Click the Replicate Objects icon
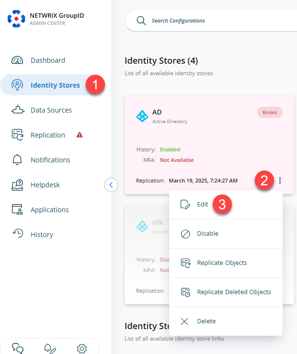Screen dimensions: 297x354 coord(185,263)
